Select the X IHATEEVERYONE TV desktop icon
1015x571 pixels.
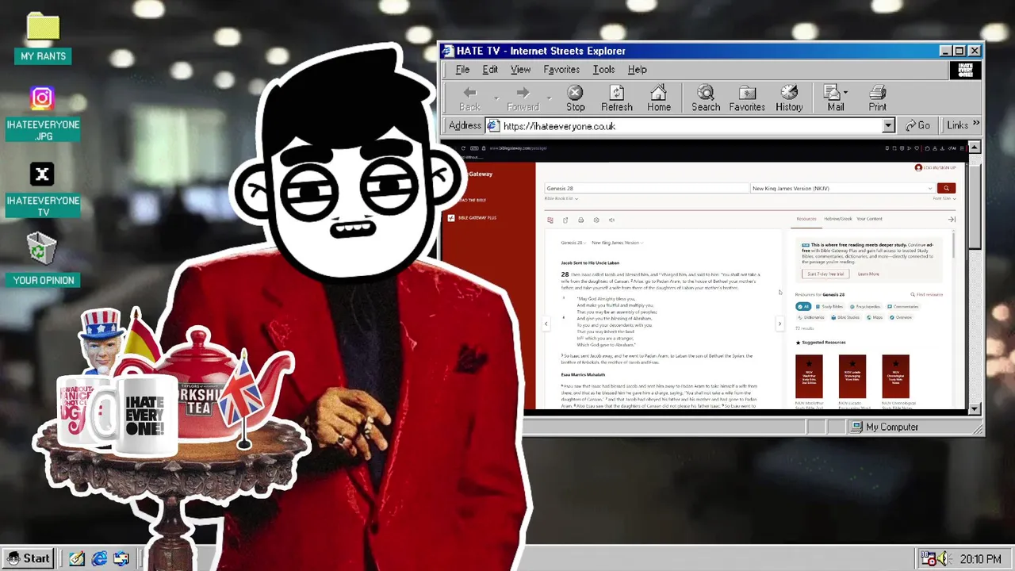pyautogui.click(x=43, y=190)
